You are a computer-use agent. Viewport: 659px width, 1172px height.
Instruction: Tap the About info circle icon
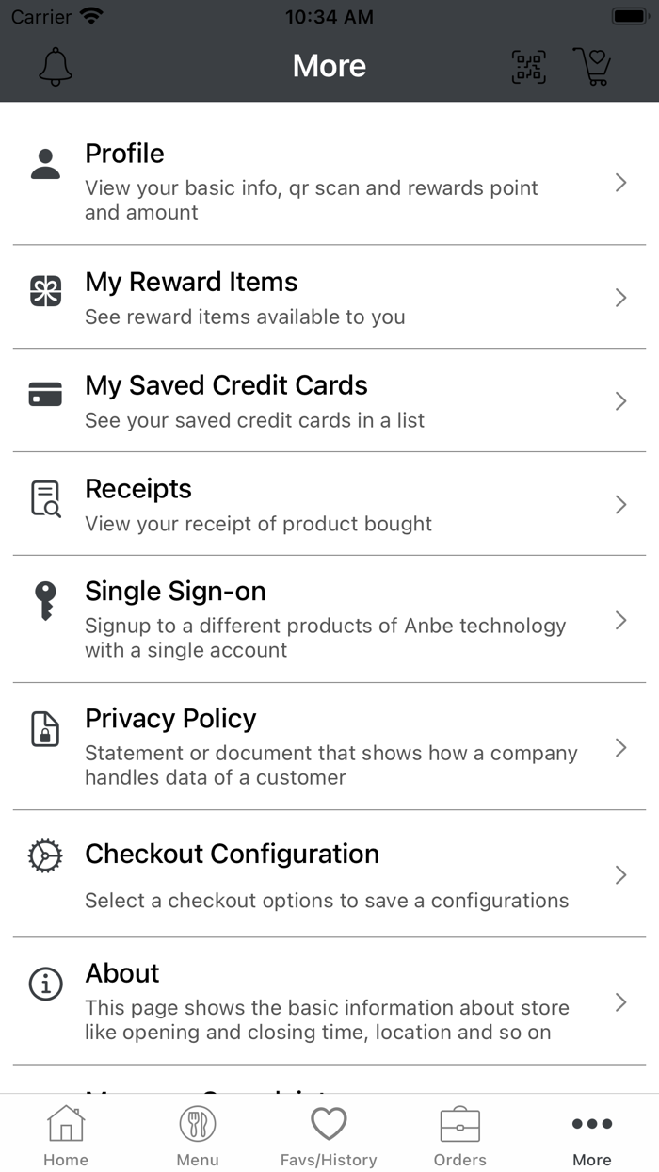tap(45, 984)
